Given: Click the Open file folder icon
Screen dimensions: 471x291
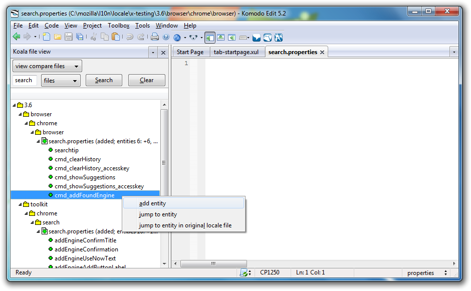Looking at the screenshot, I should 58,37.
